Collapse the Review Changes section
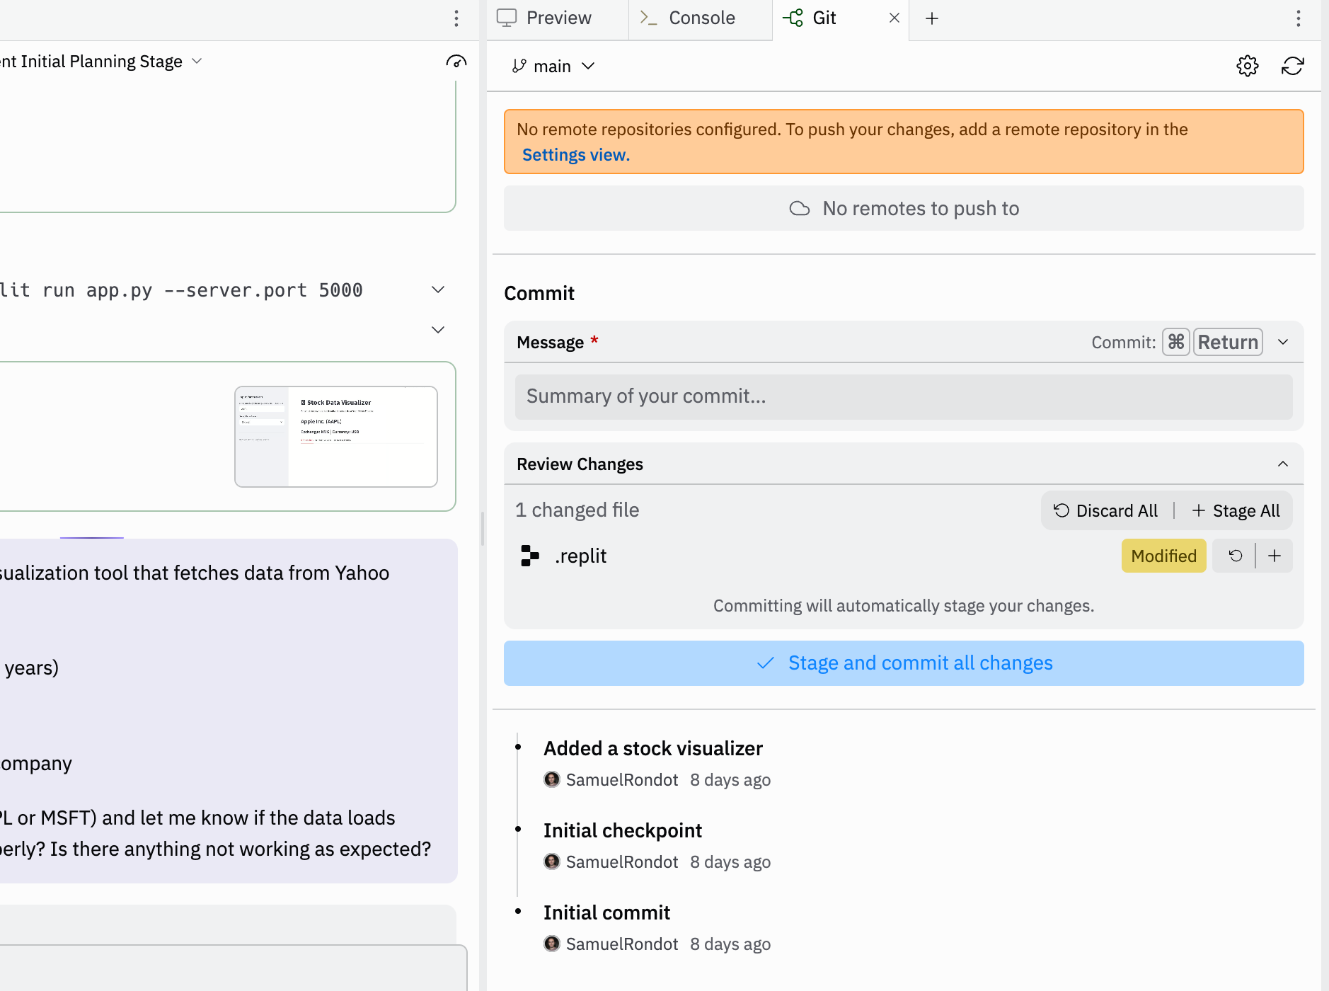This screenshot has height=991, width=1329. pyautogui.click(x=1283, y=464)
